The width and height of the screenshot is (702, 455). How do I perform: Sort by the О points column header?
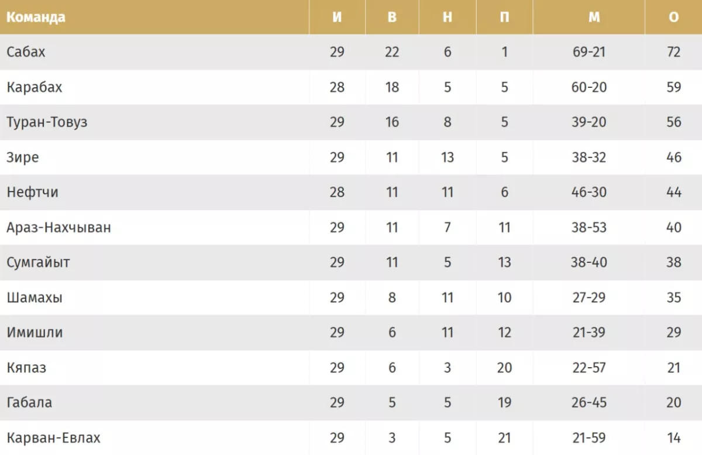[673, 17]
